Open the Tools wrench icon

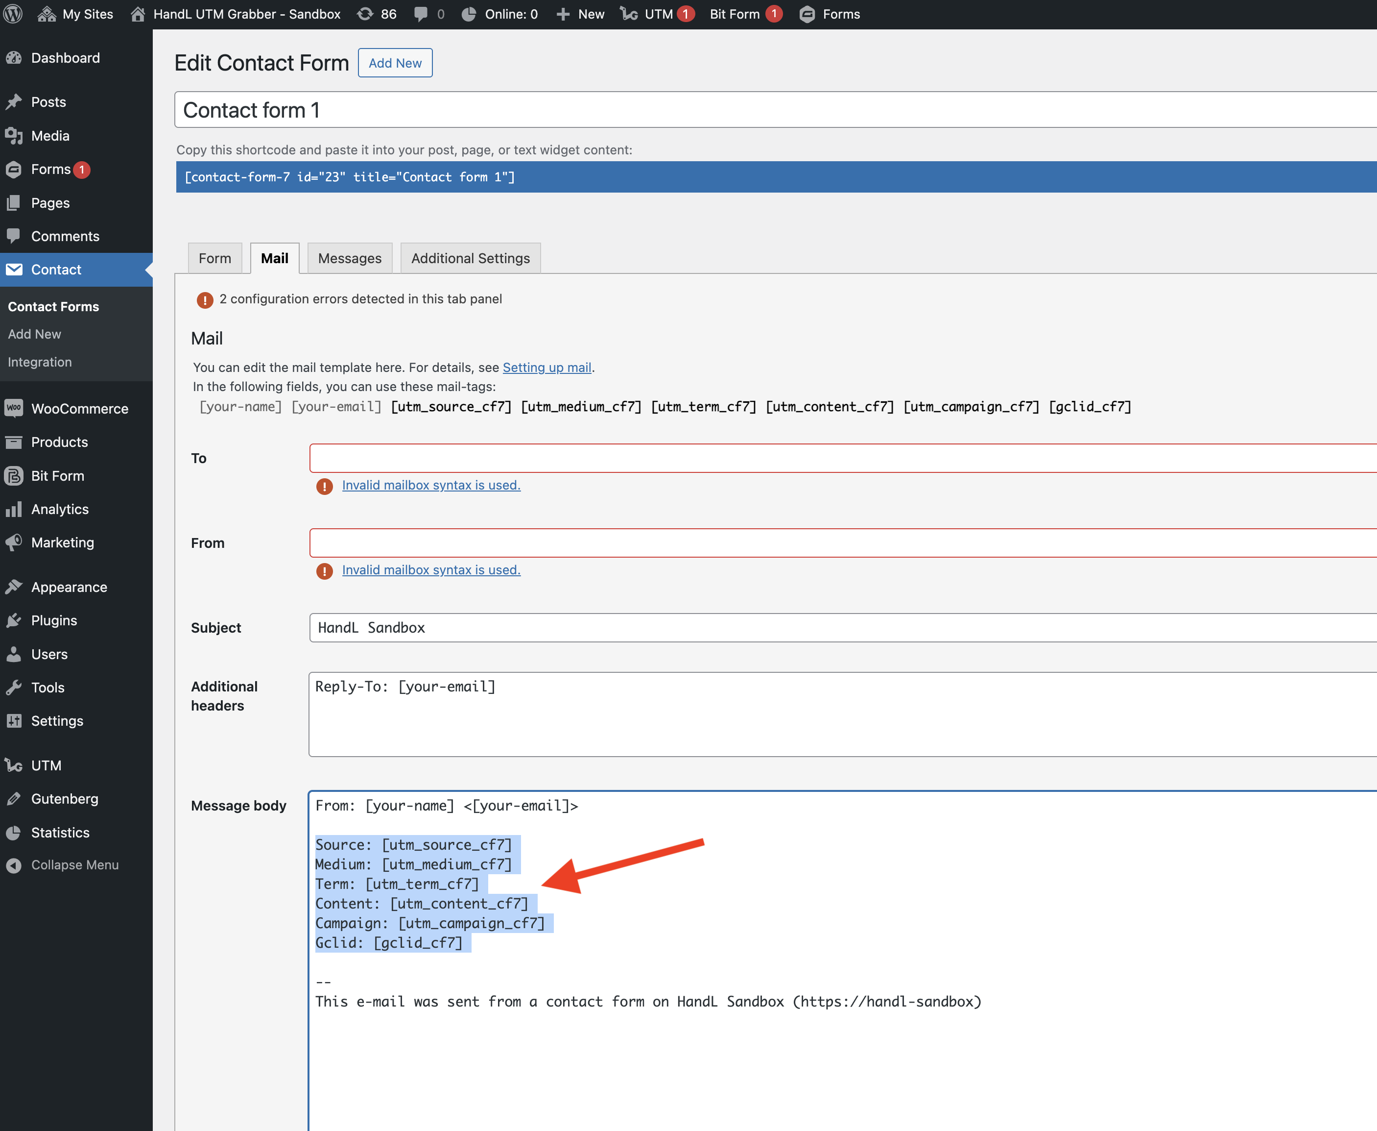pos(14,688)
